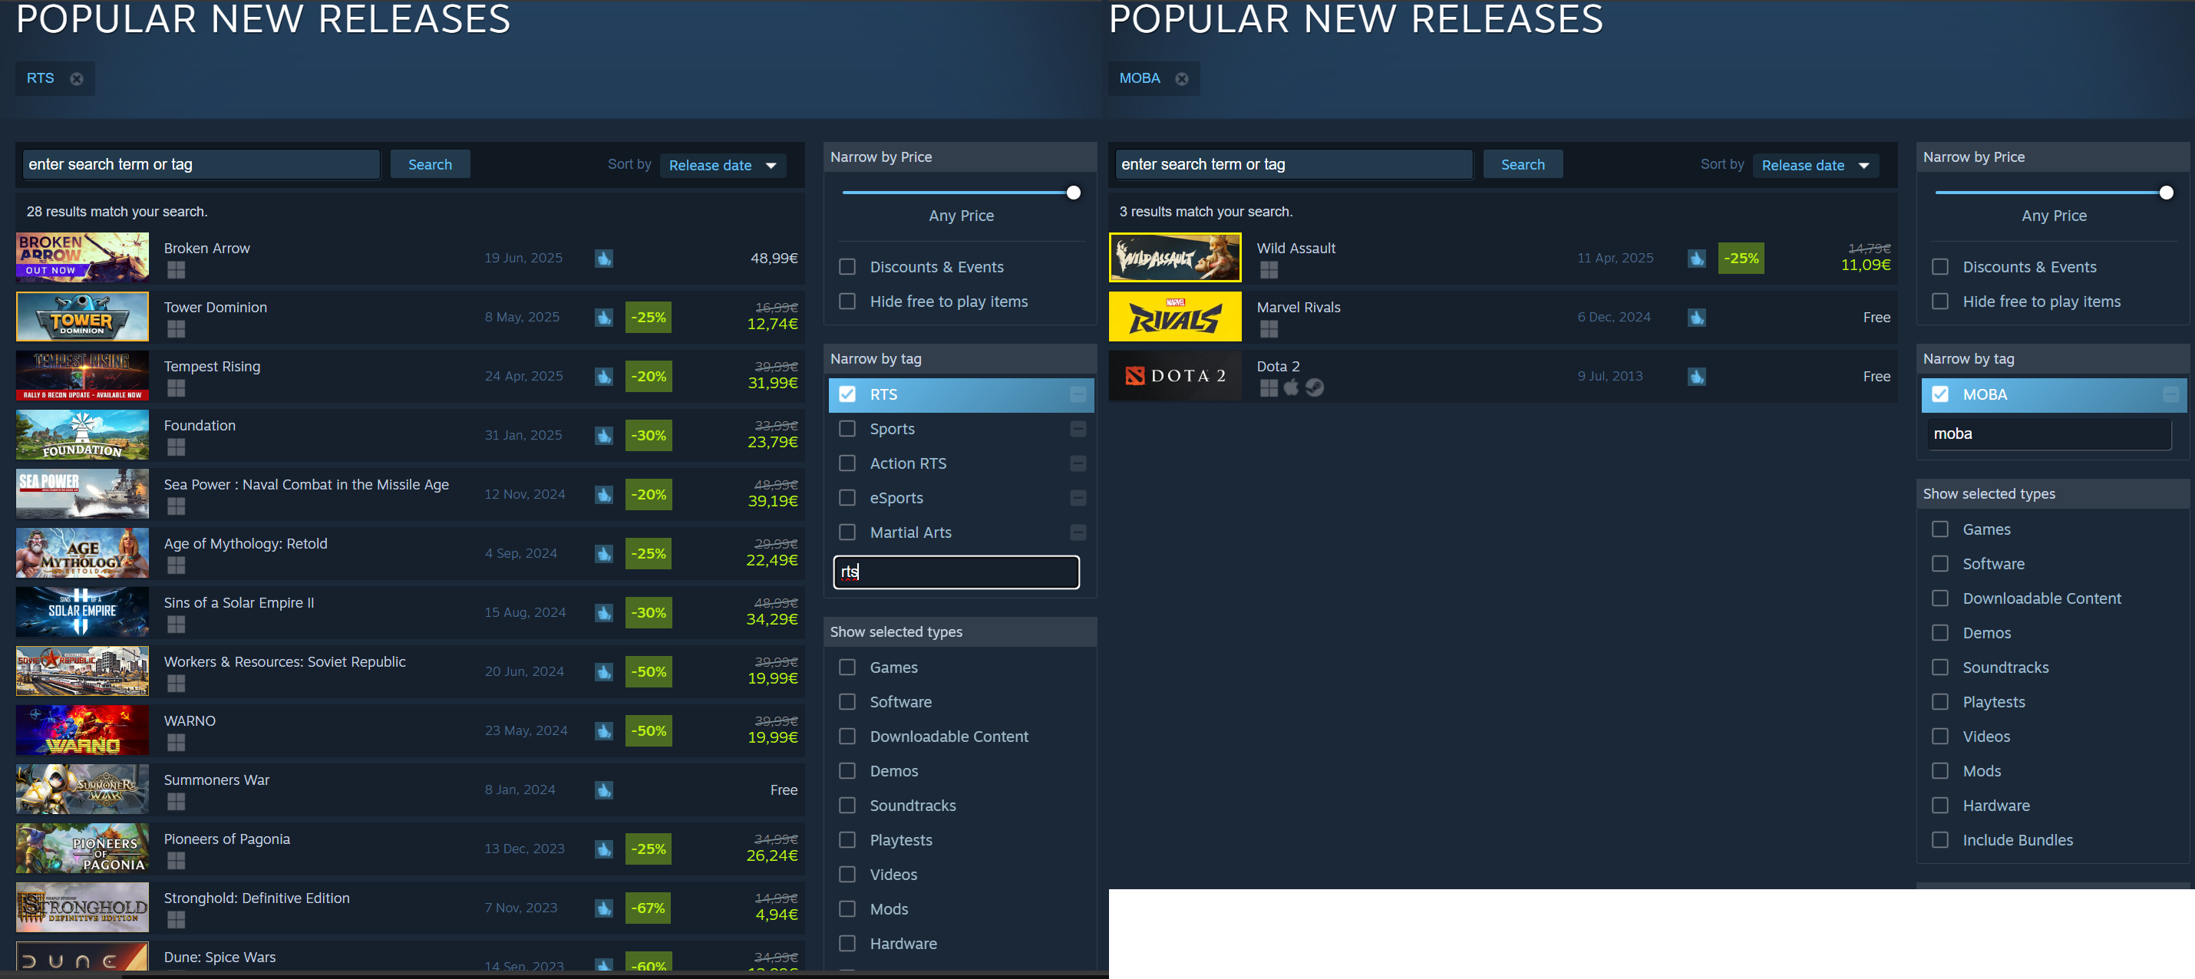Open Sort by Release date dropdown in RTS panel
2195x979 pixels.
click(x=722, y=165)
